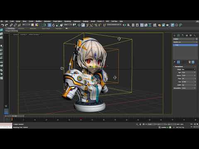199x149 pixels.
Task: Toggle Show End Result in modifier stack
Action: (x=178, y=62)
